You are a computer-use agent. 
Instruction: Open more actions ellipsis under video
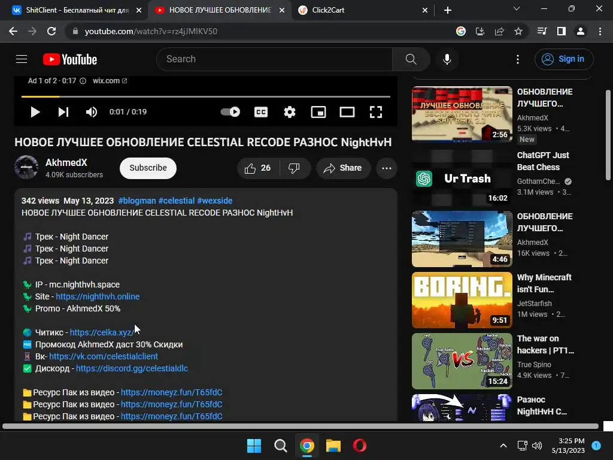click(x=386, y=168)
